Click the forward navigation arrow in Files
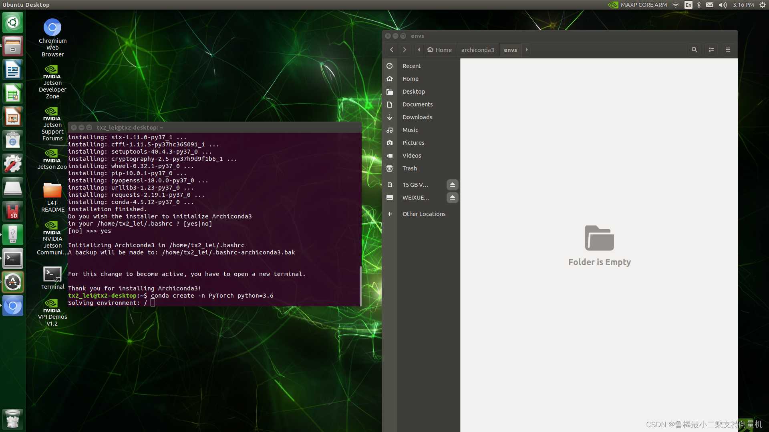 click(x=404, y=50)
